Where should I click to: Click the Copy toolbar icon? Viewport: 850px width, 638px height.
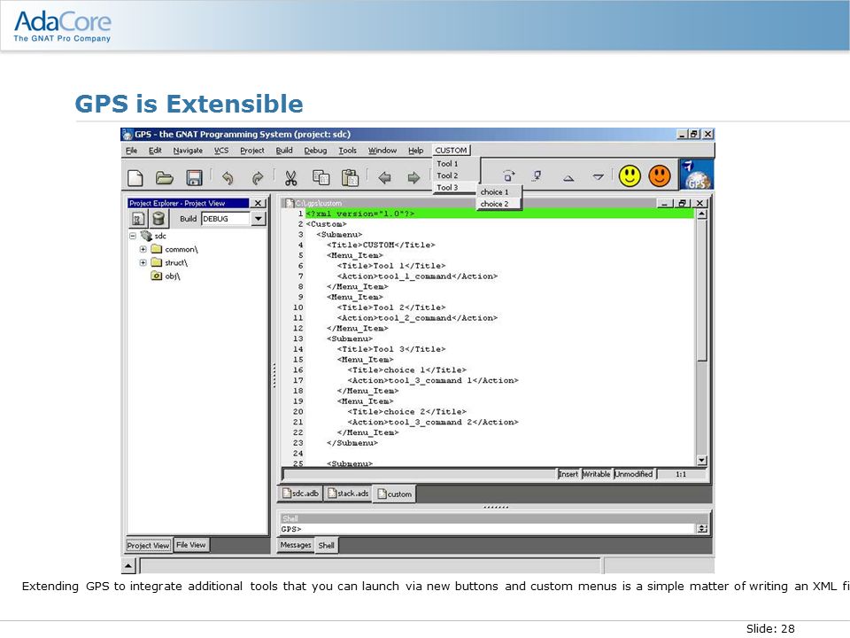click(x=321, y=178)
